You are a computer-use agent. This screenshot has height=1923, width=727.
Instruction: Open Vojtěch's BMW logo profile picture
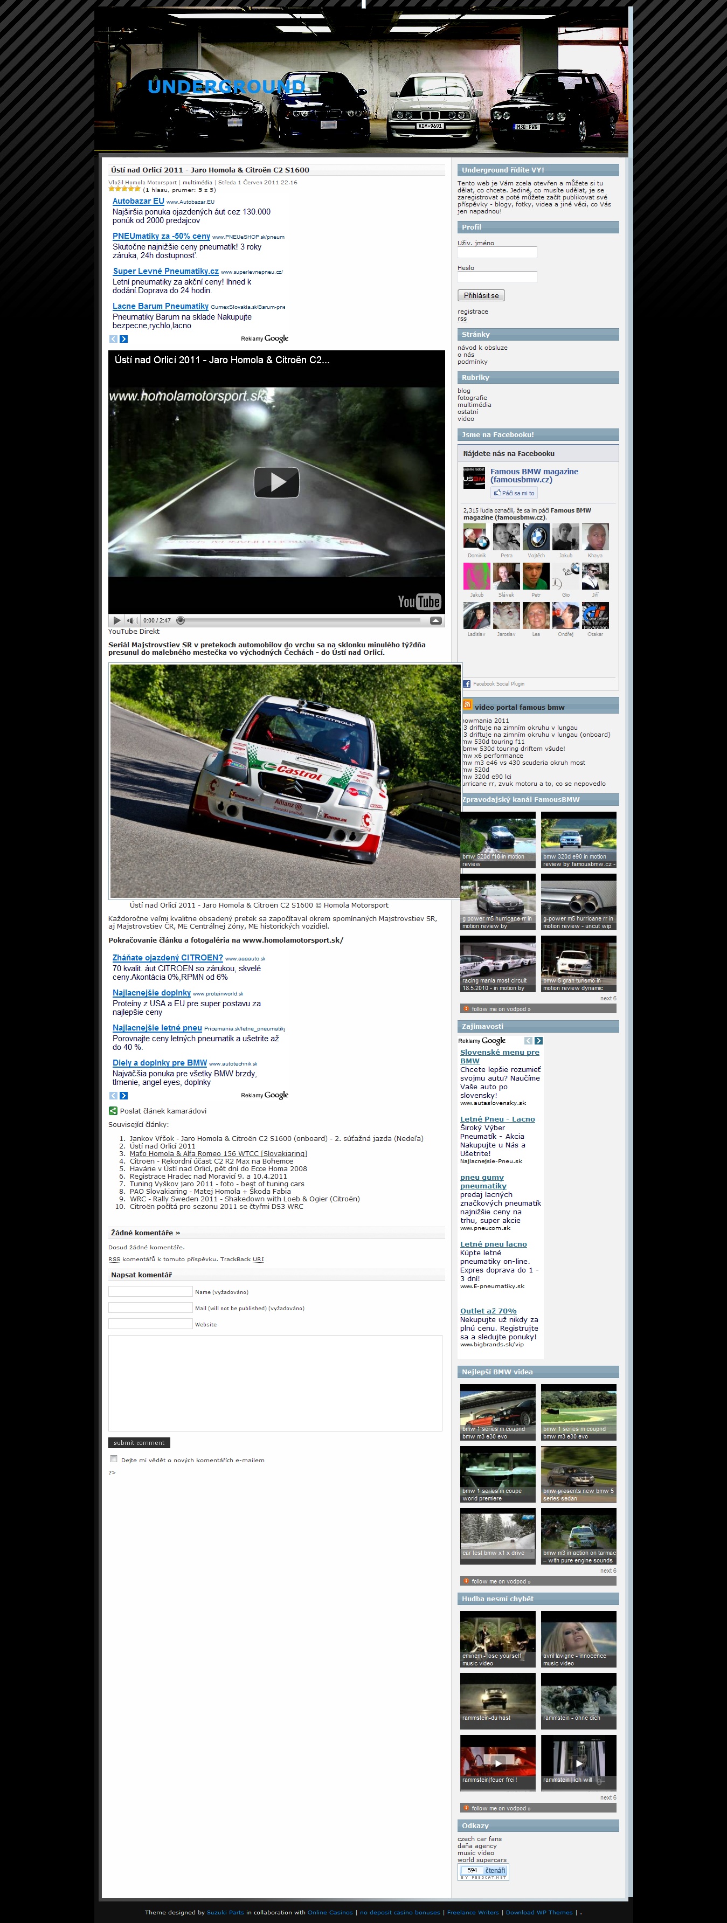536,537
